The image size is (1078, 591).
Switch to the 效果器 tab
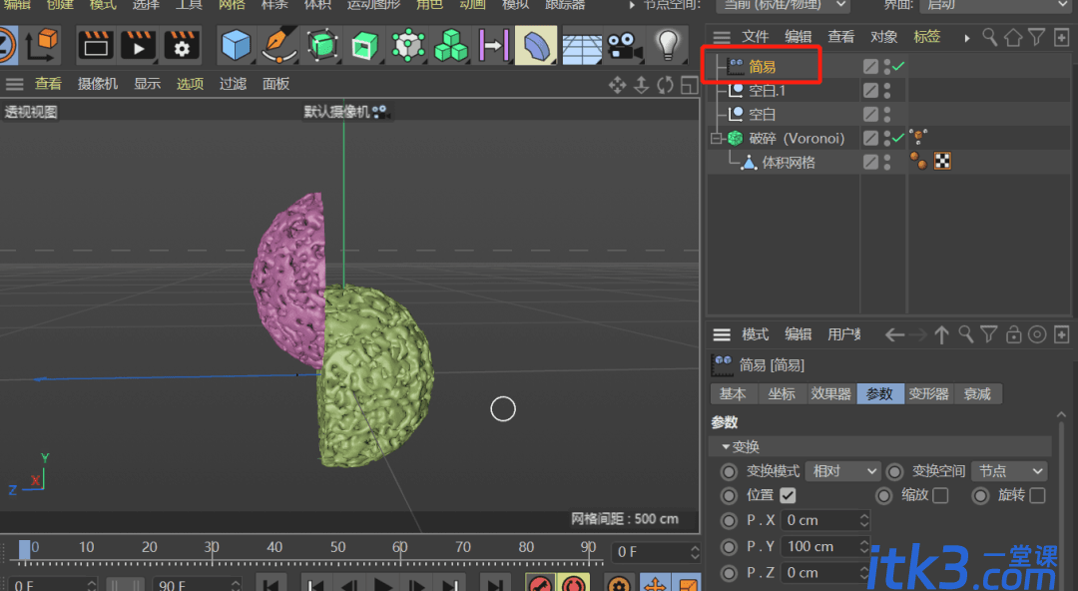[x=830, y=394]
